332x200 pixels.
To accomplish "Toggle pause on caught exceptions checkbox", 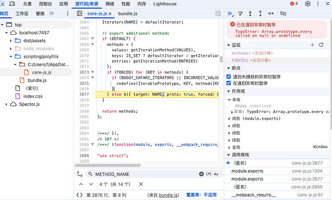I will pos(229,83).
